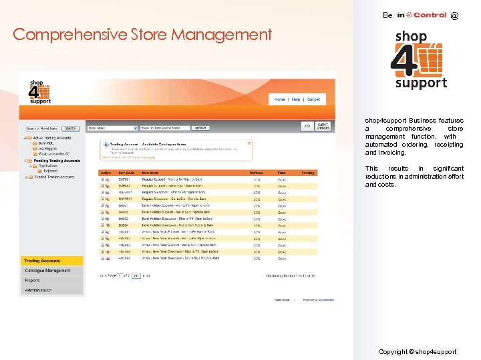The height and width of the screenshot is (360, 481).
Task: Open the Powered by link in the footer
Action: point(319,300)
